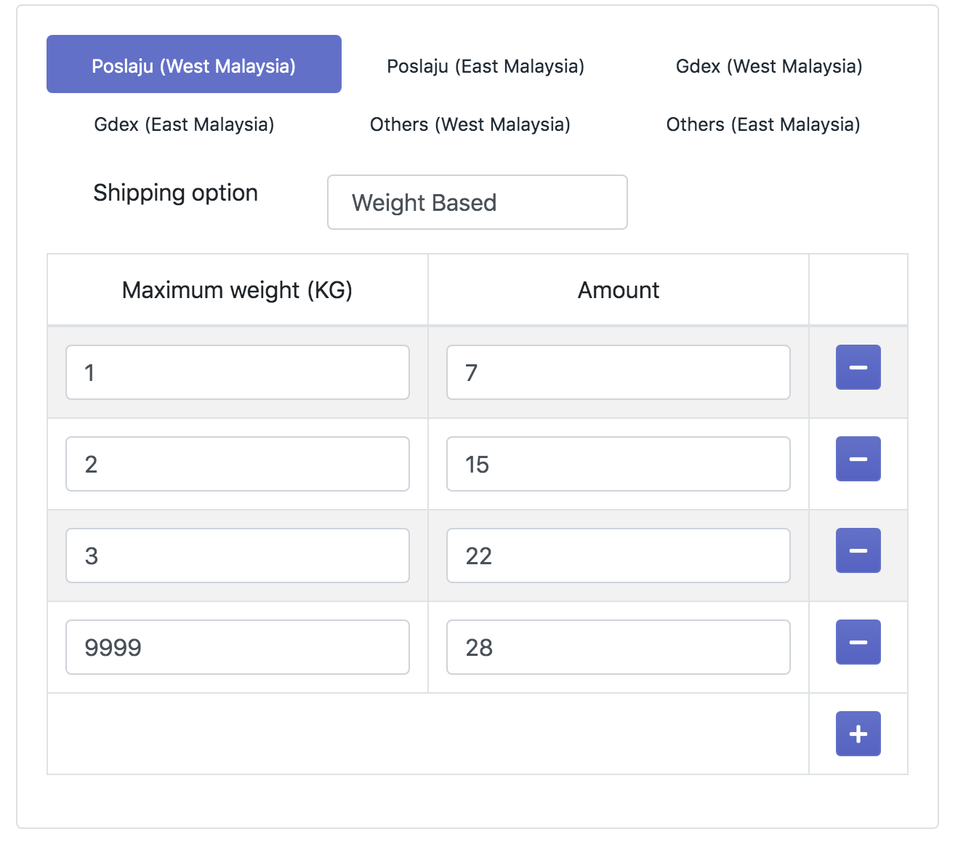Open the Gdex (West Malaysia) tab
The height and width of the screenshot is (858, 958).
(768, 66)
